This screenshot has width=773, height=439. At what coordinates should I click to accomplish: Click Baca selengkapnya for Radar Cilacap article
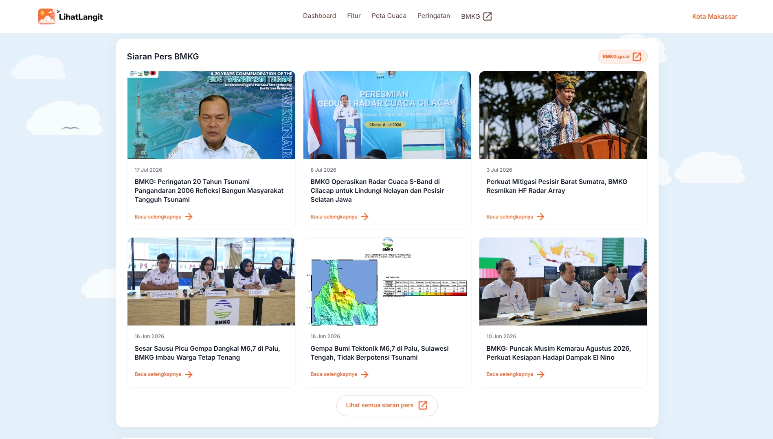tap(334, 217)
